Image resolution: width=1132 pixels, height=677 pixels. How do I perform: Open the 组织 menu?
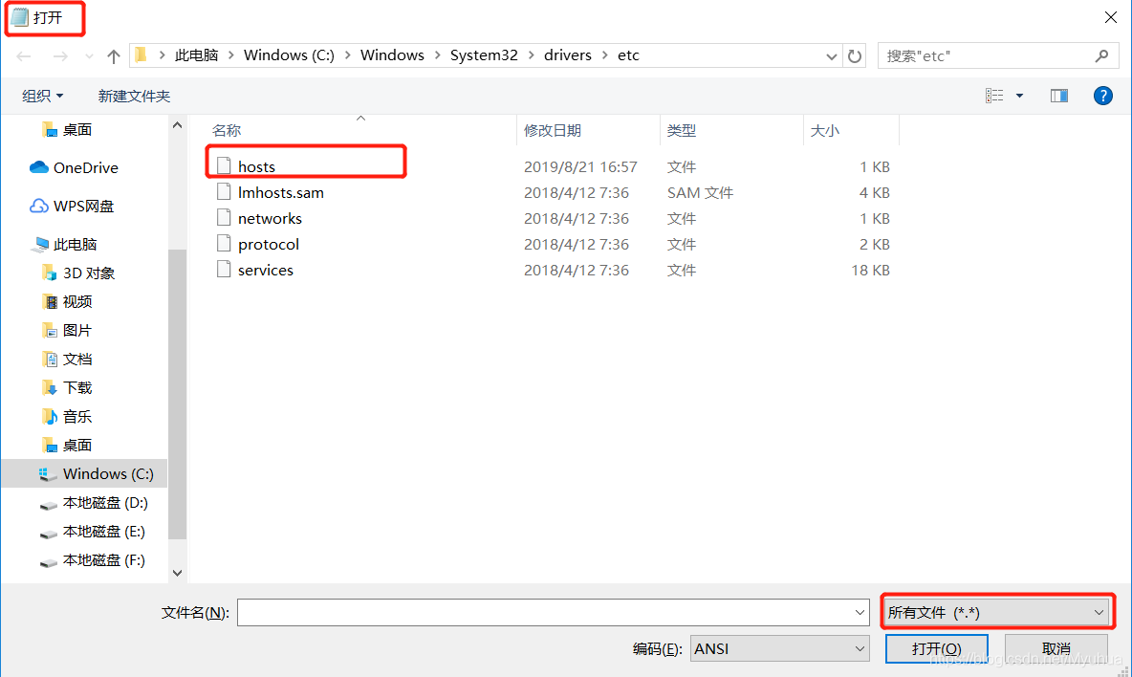coord(43,96)
